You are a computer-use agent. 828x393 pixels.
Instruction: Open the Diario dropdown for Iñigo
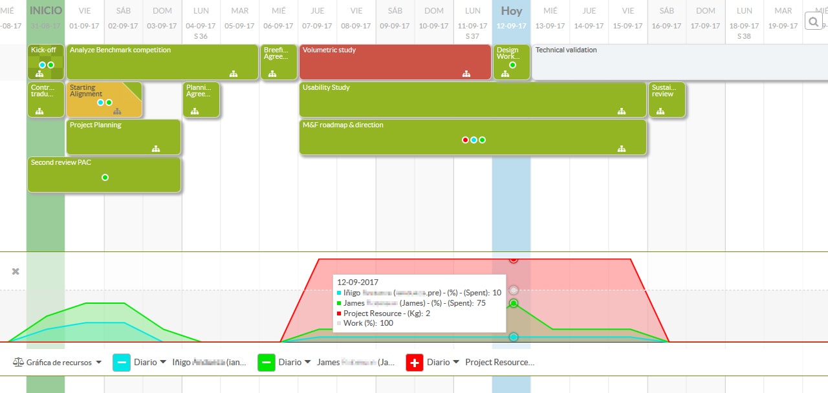click(149, 363)
